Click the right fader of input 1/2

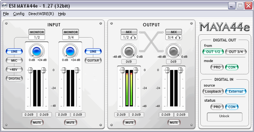43,70
